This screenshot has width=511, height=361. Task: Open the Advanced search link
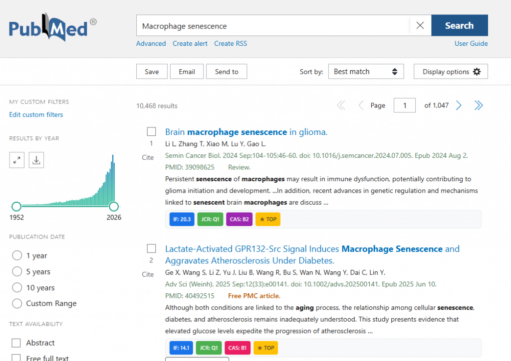[151, 44]
